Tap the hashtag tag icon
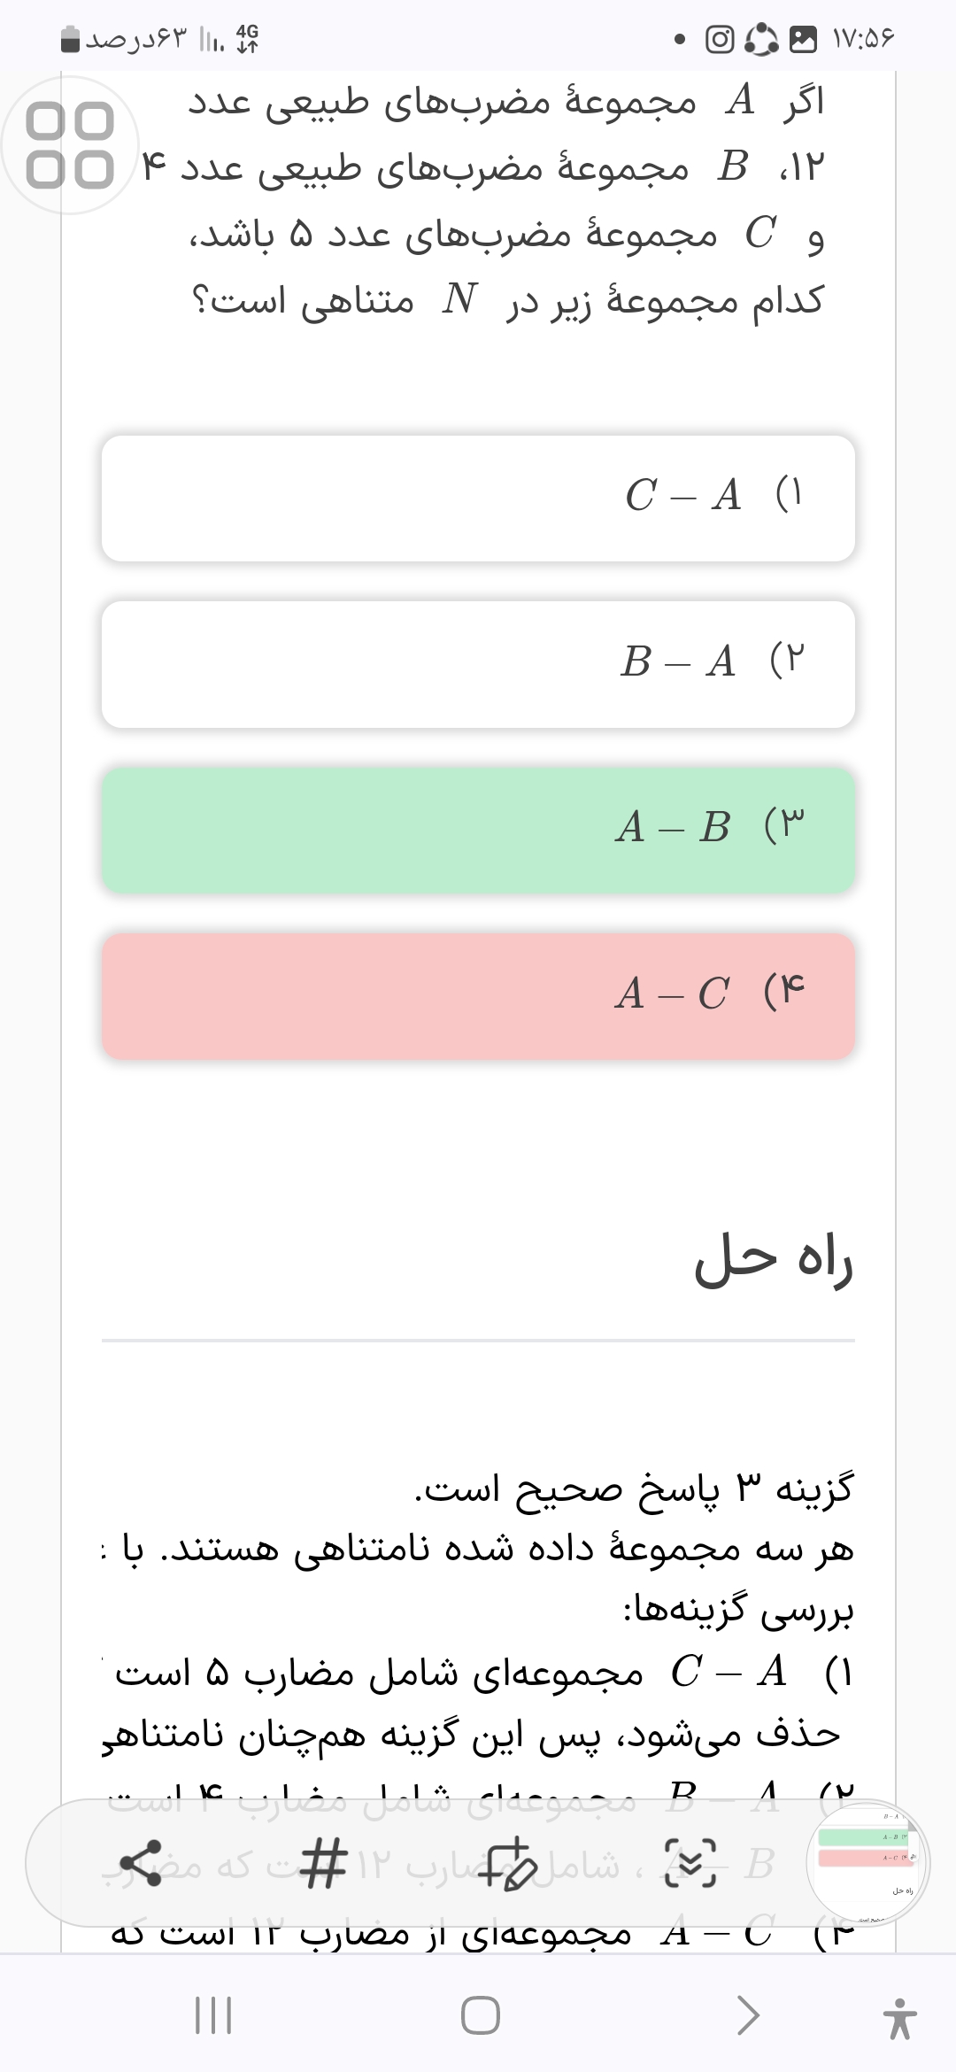This screenshot has width=956, height=2072. pyautogui.click(x=322, y=1863)
